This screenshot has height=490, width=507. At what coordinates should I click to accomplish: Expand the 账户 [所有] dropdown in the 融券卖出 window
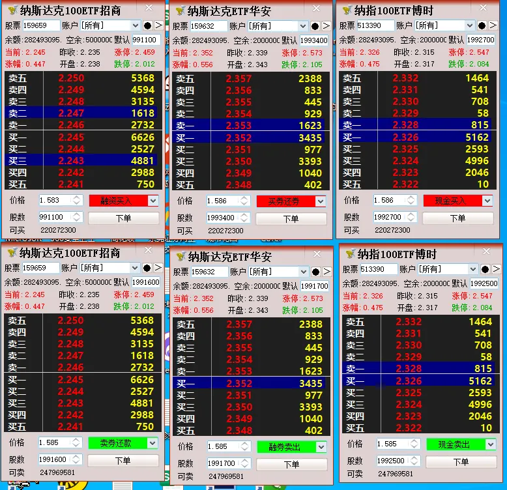coord(304,272)
